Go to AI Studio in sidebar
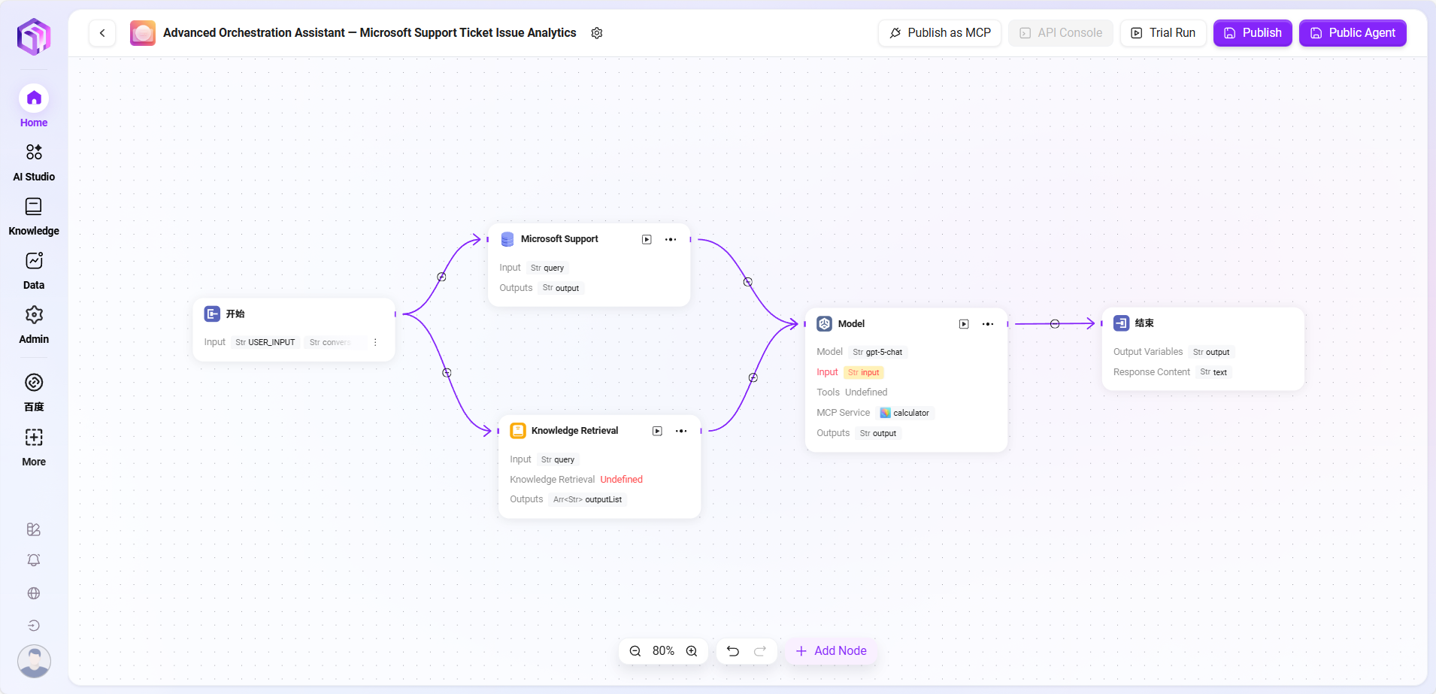The height and width of the screenshot is (694, 1436). coord(34,162)
